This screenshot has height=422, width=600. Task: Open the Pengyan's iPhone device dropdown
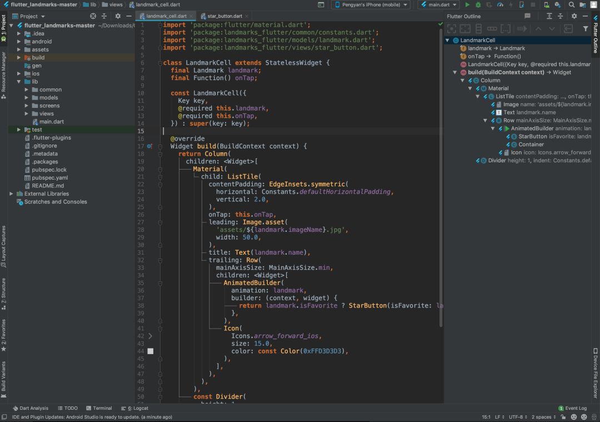point(371,4)
